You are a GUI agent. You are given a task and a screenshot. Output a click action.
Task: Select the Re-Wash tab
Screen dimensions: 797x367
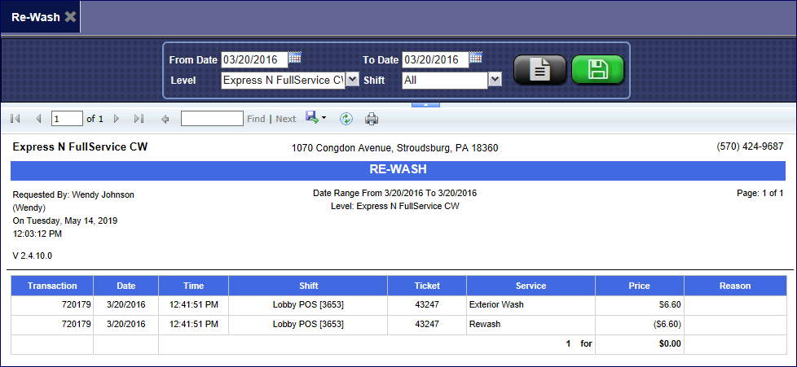coord(35,16)
